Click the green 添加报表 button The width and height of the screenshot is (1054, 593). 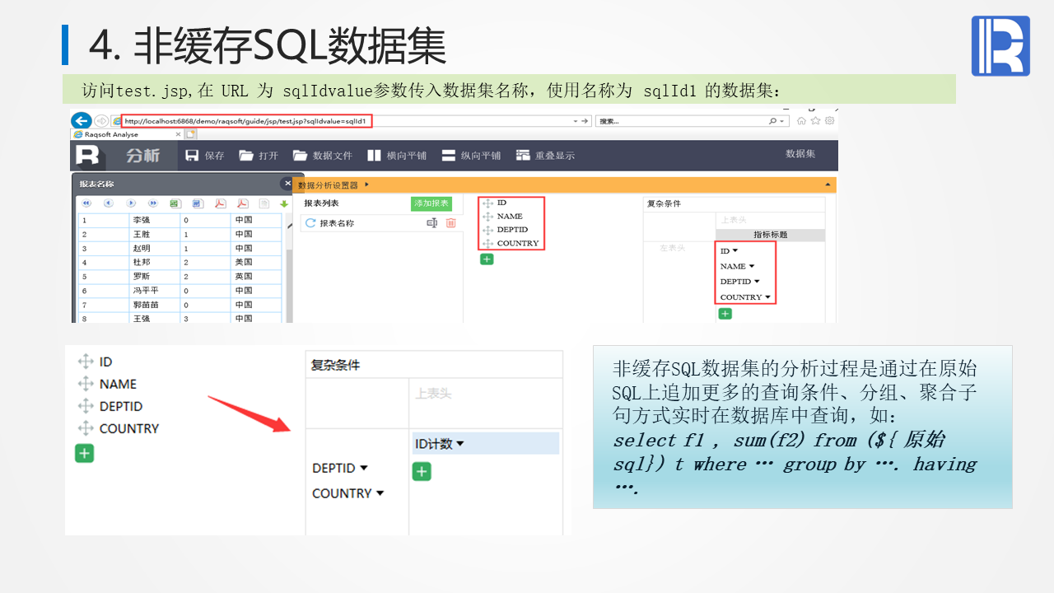[x=431, y=203]
